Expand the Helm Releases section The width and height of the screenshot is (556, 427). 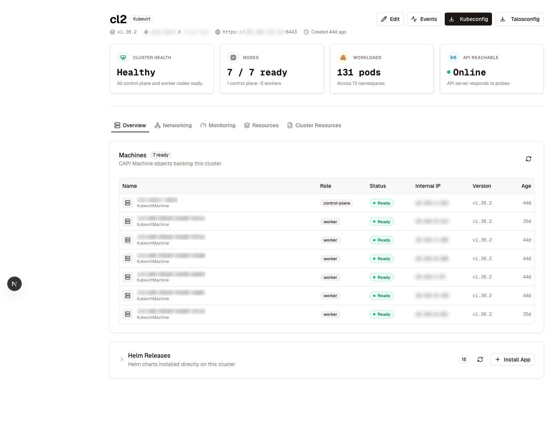tap(122, 360)
